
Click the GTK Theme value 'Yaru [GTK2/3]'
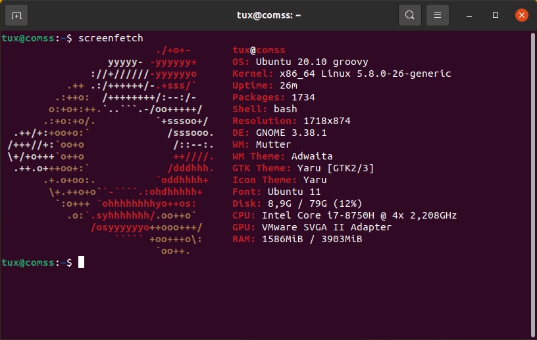(336, 168)
